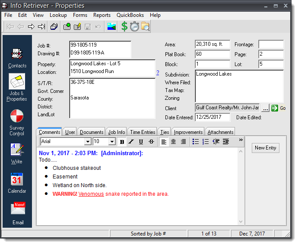Expand the comments toolbar overflow chevron
This screenshot has height=245, width=298.
point(241,140)
